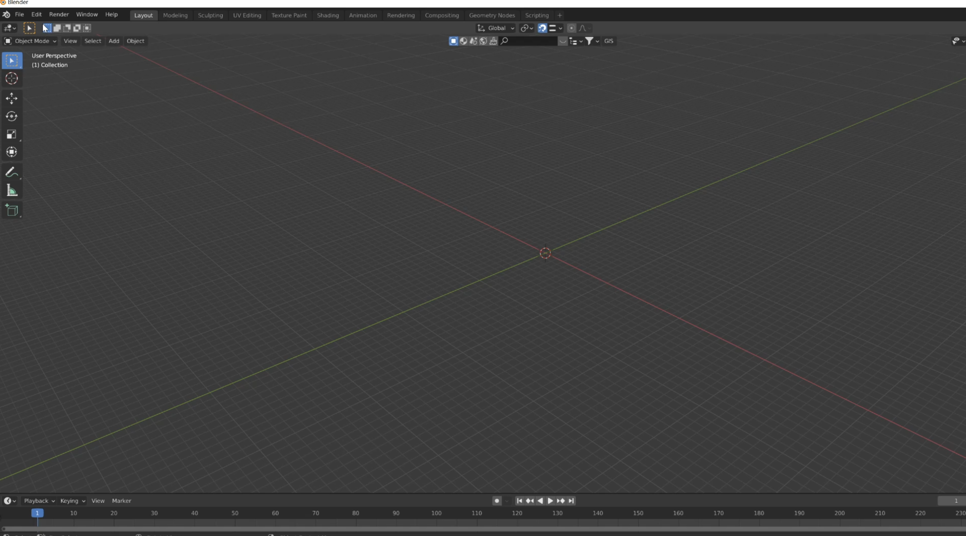Image resolution: width=966 pixels, height=536 pixels.
Task: Toggle Proportional Editing in the header
Action: pyautogui.click(x=571, y=28)
